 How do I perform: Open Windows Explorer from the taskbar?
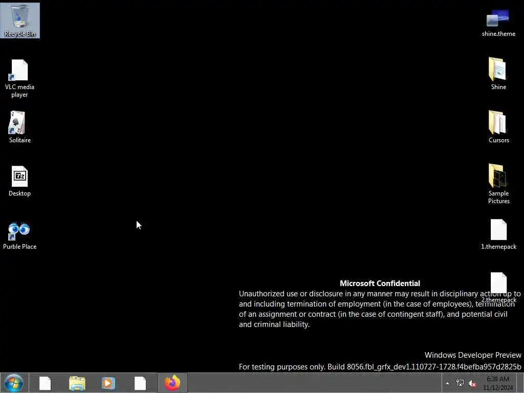(77, 383)
